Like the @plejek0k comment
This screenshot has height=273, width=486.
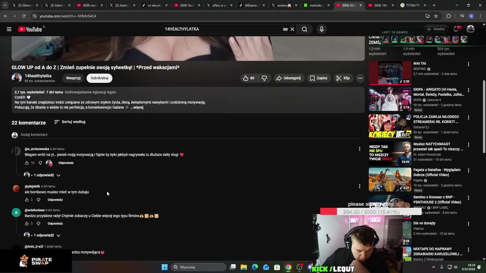pyautogui.click(x=27, y=200)
